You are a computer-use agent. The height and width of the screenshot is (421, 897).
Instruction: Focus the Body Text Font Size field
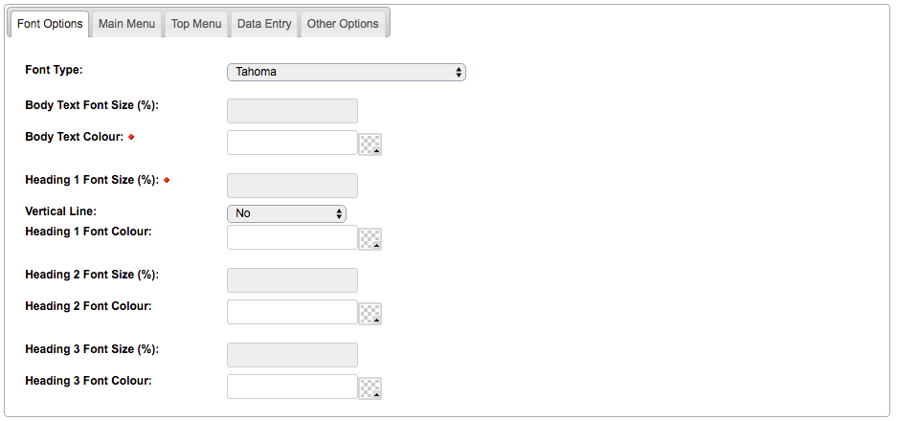tap(292, 111)
